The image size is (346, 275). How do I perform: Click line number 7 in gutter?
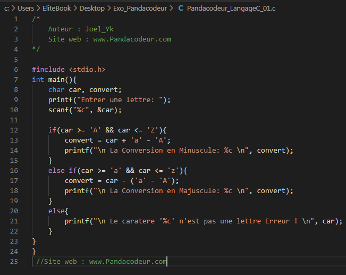pyautogui.click(x=16, y=79)
